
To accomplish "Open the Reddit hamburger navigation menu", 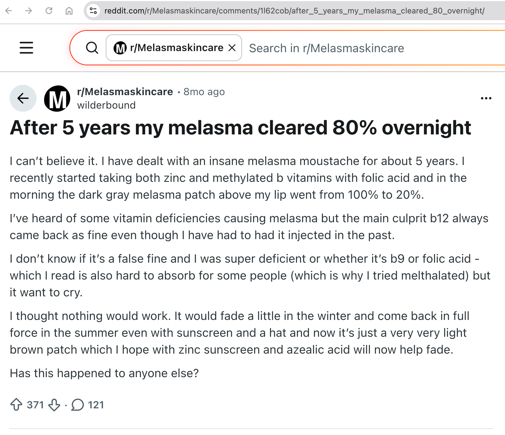I will pos(26,48).
